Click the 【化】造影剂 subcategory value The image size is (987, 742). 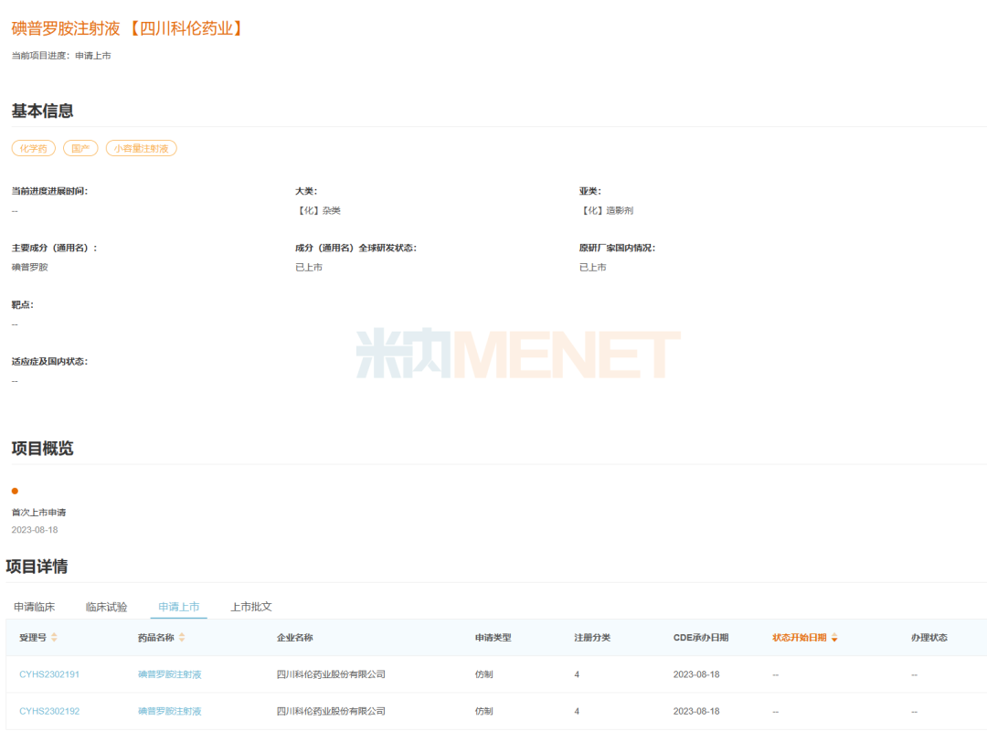(606, 210)
